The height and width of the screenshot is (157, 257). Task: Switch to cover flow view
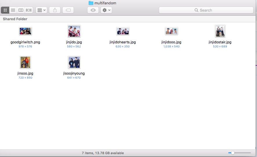pos(29,10)
